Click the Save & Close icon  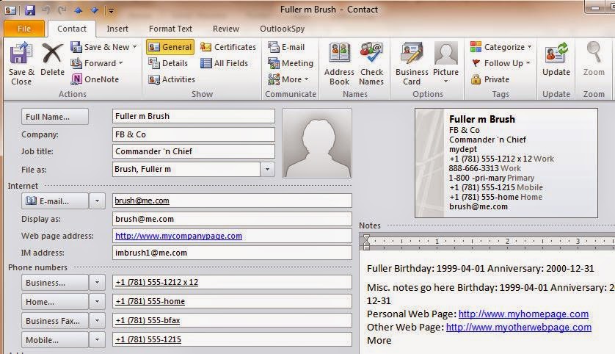(x=21, y=64)
